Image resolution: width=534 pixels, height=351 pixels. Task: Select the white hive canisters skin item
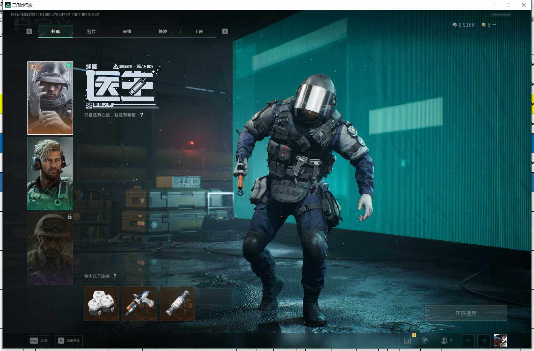pyautogui.click(x=101, y=303)
